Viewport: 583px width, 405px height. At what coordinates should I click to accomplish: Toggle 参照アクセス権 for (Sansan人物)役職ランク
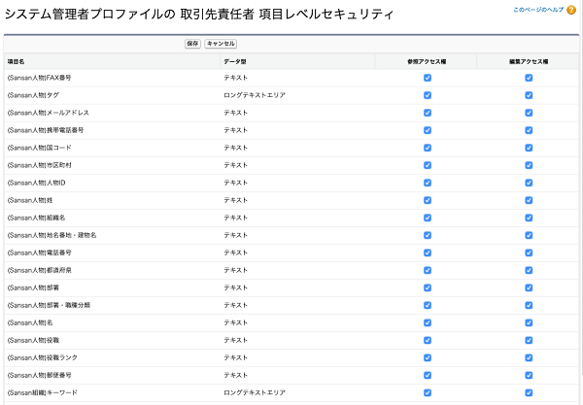coord(428,357)
